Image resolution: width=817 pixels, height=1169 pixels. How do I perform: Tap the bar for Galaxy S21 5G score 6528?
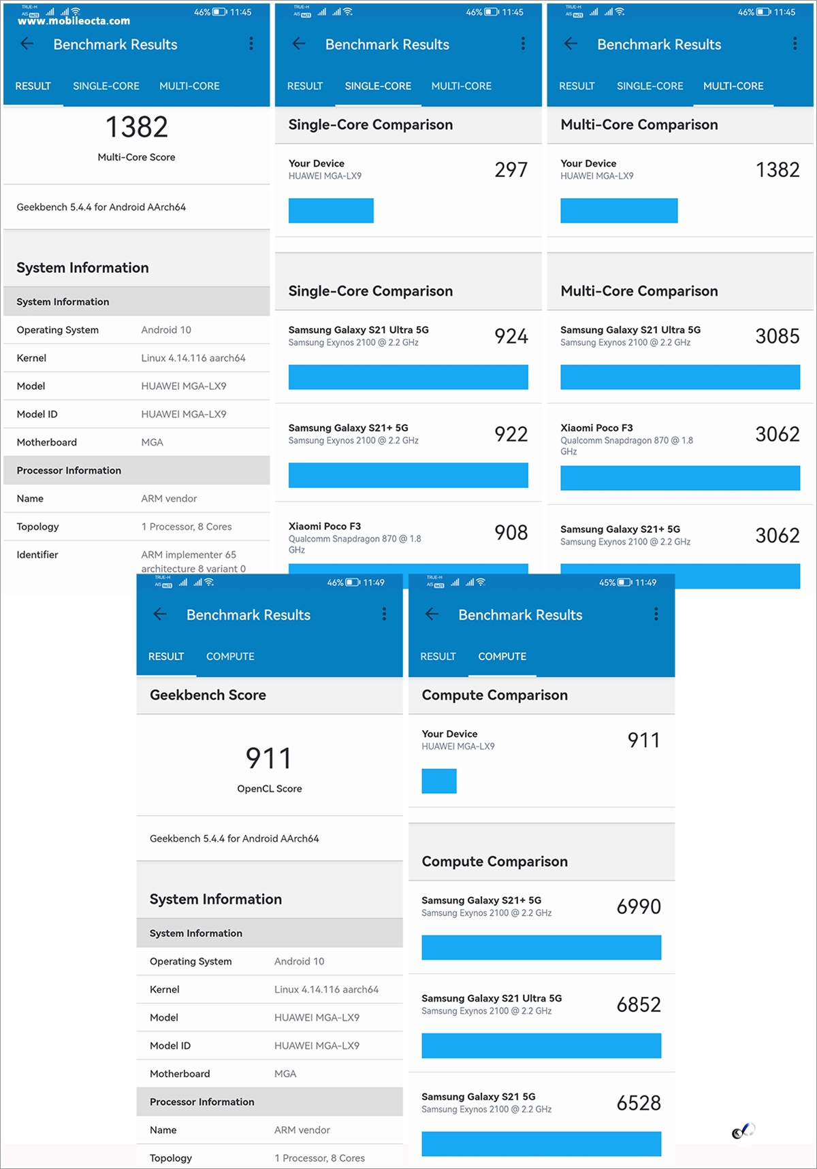pos(541,1143)
